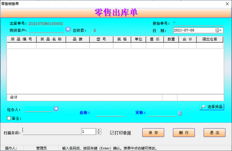Click the magnifier icon on 选择货品
232x151 pixels.
203,107
